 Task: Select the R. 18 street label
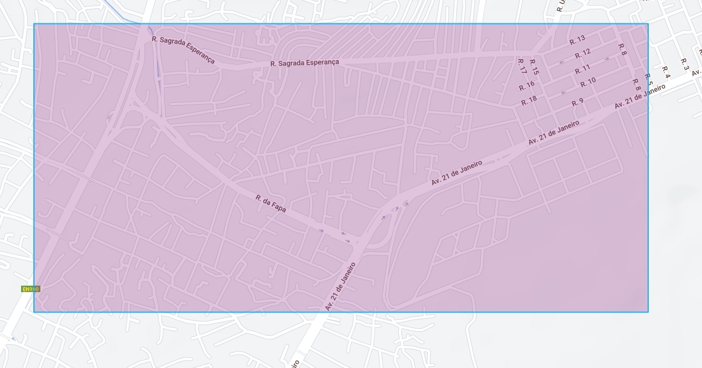coord(528,100)
